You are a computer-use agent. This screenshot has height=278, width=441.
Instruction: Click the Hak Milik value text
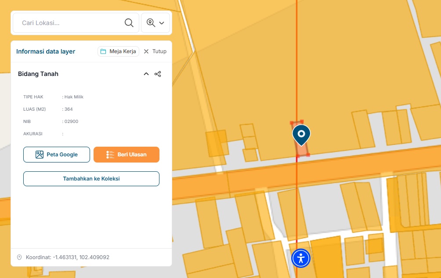point(74,97)
